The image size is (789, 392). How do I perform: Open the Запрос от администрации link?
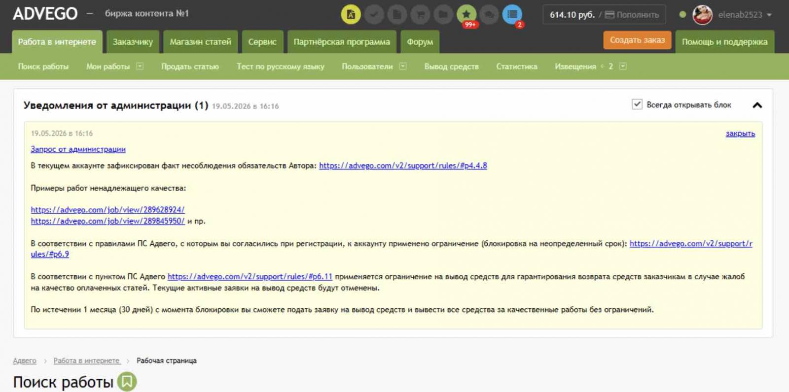(78, 149)
